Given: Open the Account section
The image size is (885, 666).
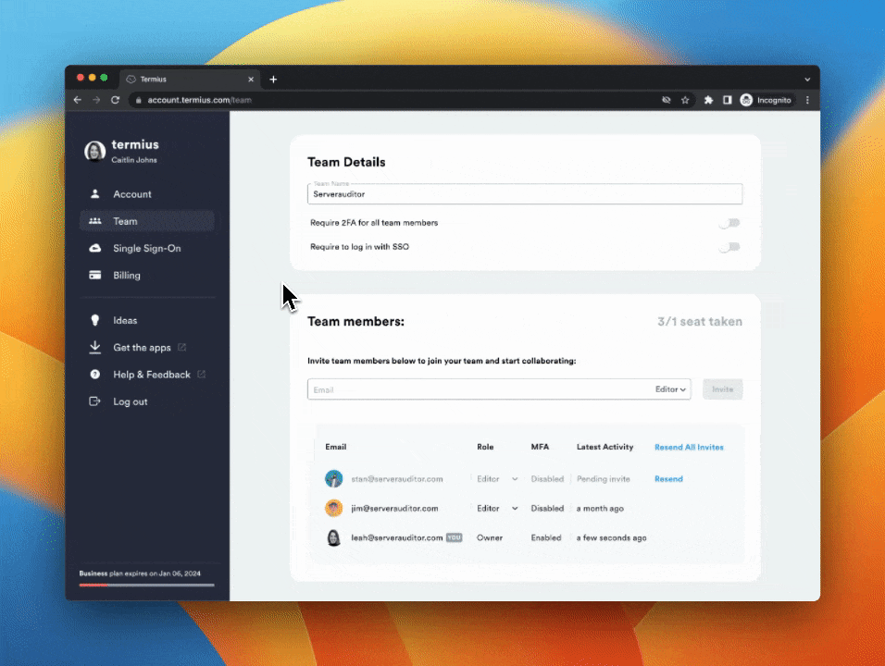Looking at the screenshot, I should tap(147, 194).
